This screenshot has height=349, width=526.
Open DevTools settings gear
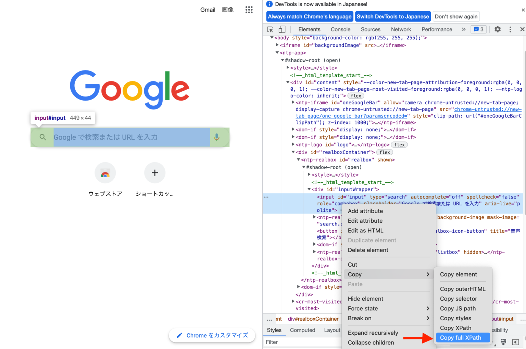pos(497,29)
